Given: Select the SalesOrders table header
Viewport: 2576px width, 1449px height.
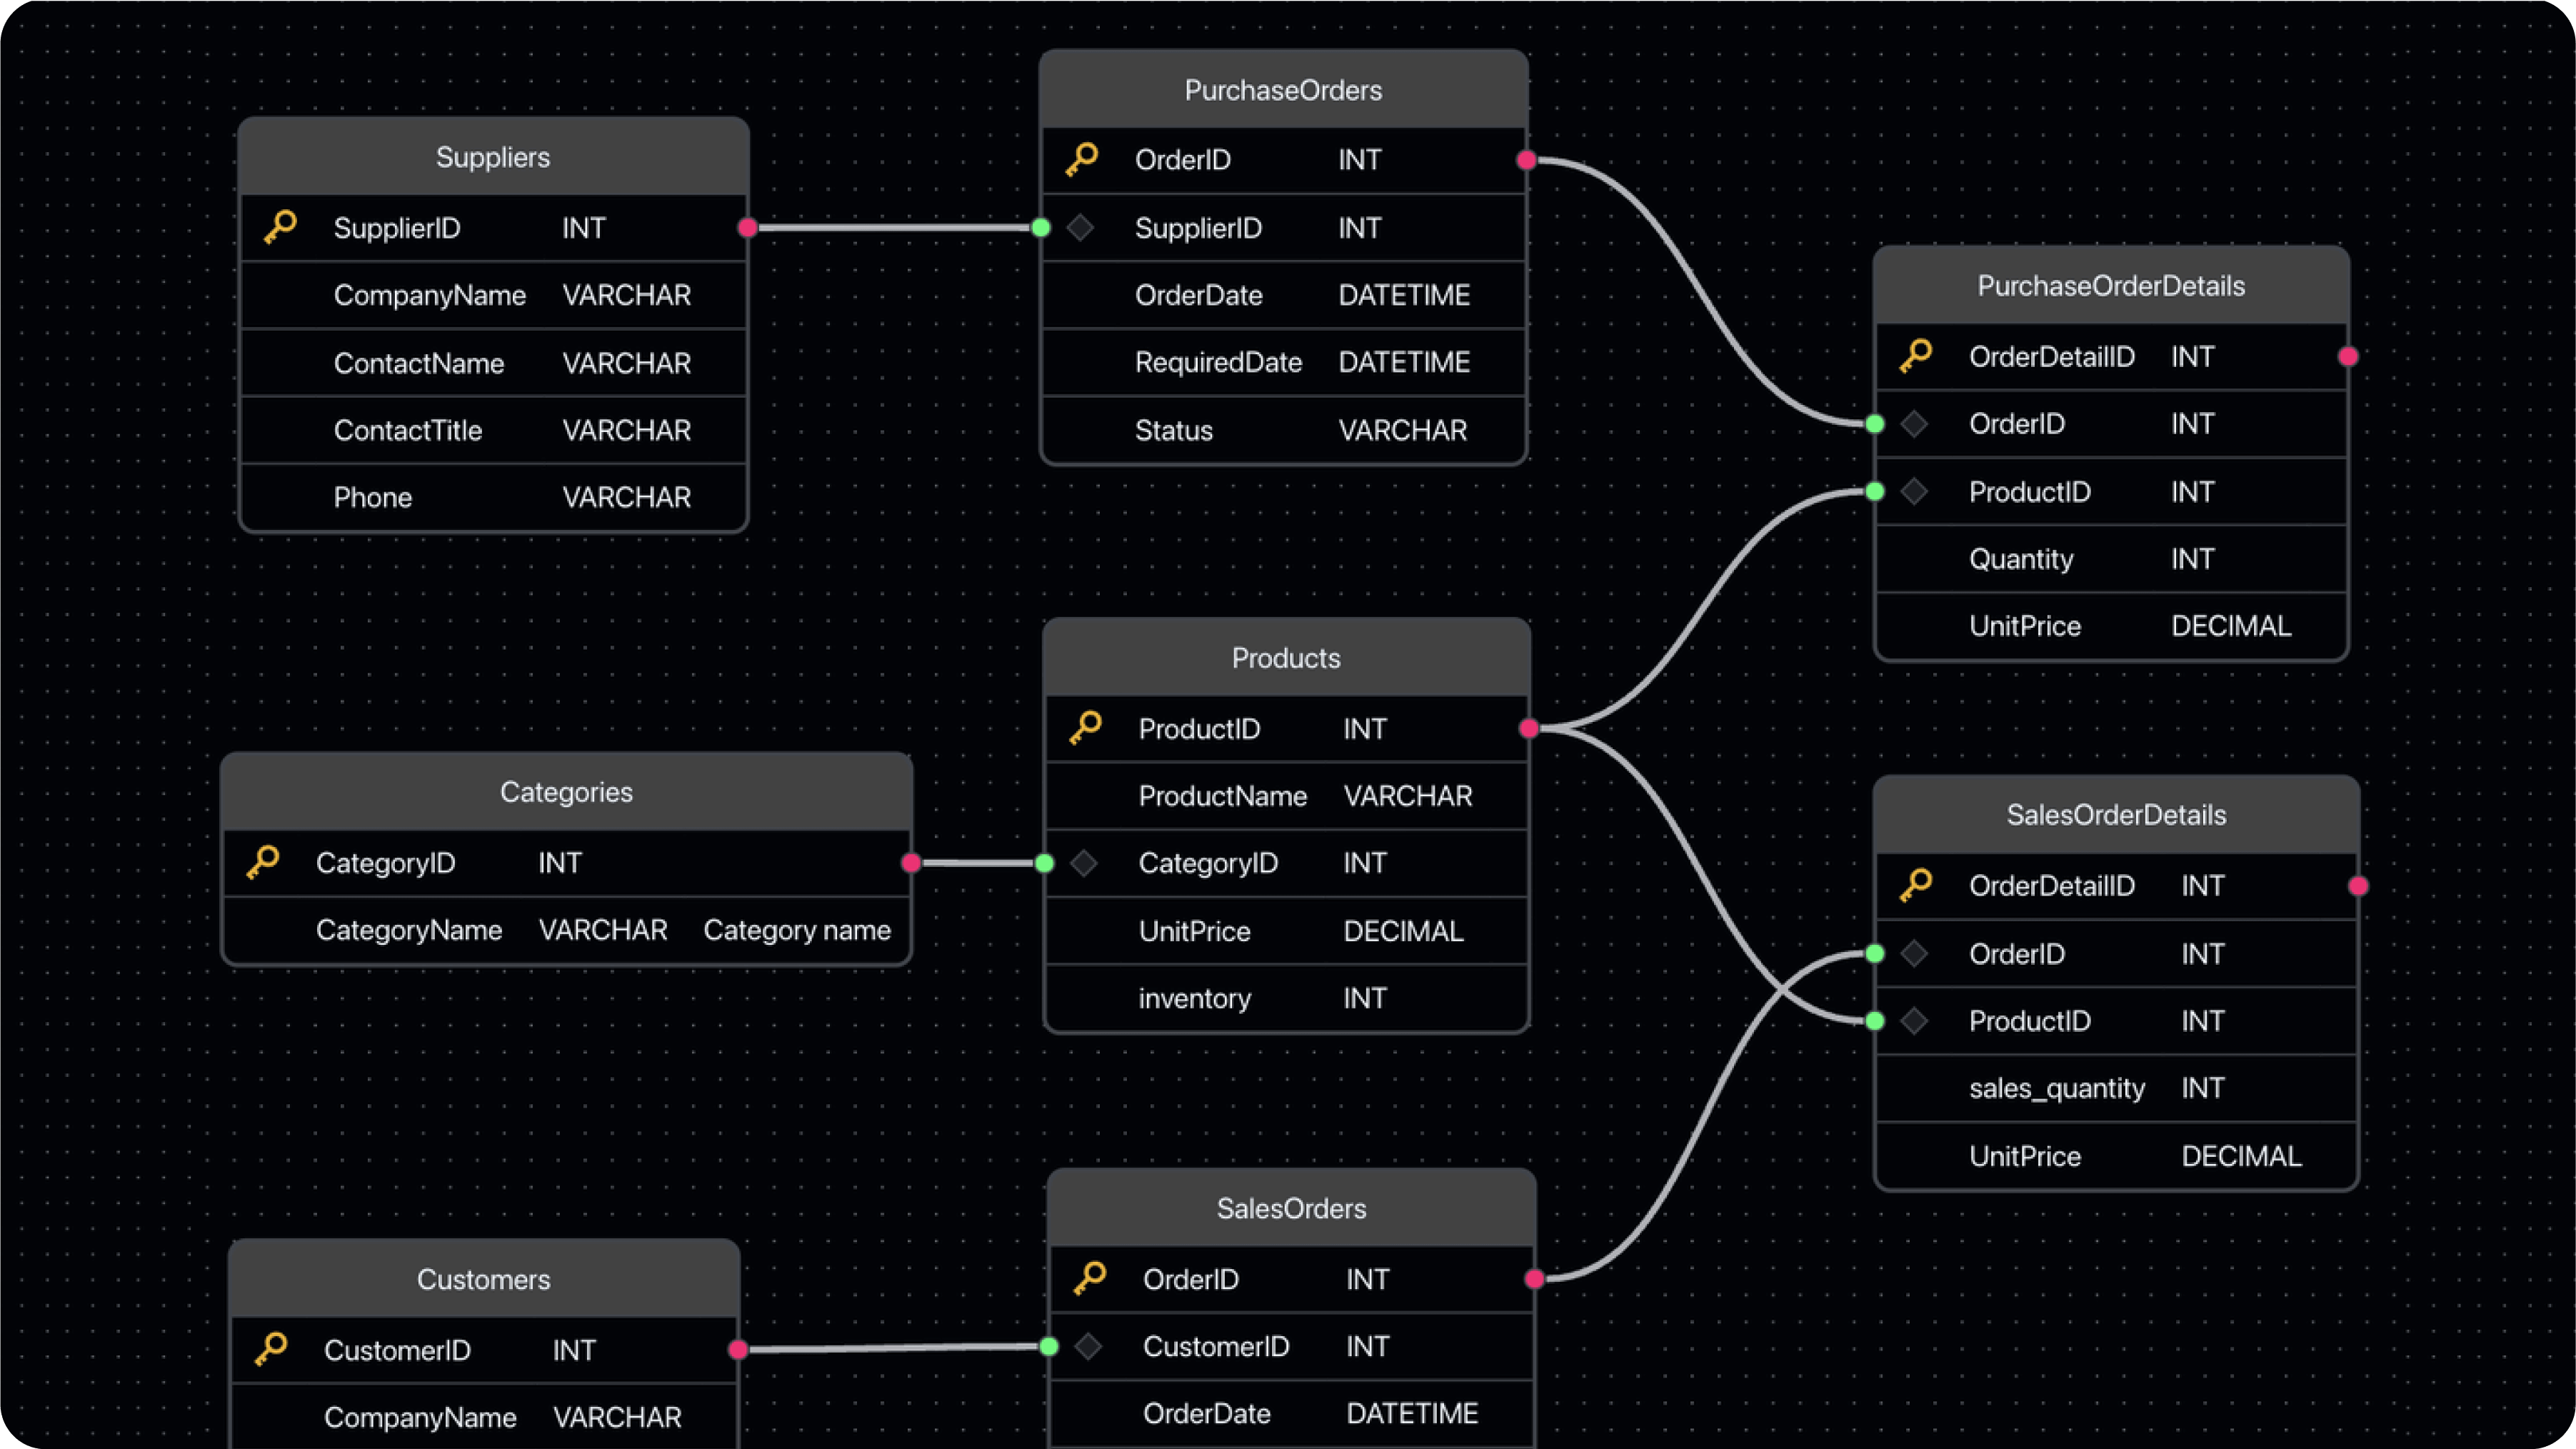Looking at the screenshot, I should [x=1291, y=1208].
